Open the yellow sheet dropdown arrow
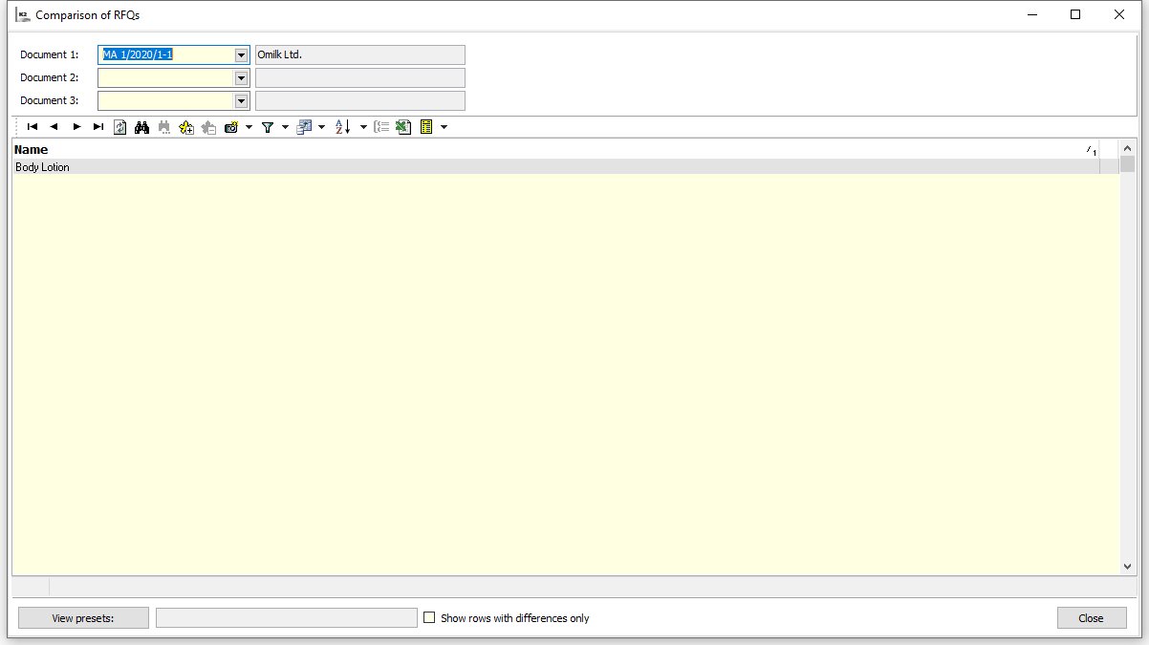 click(x=444, y=127)
